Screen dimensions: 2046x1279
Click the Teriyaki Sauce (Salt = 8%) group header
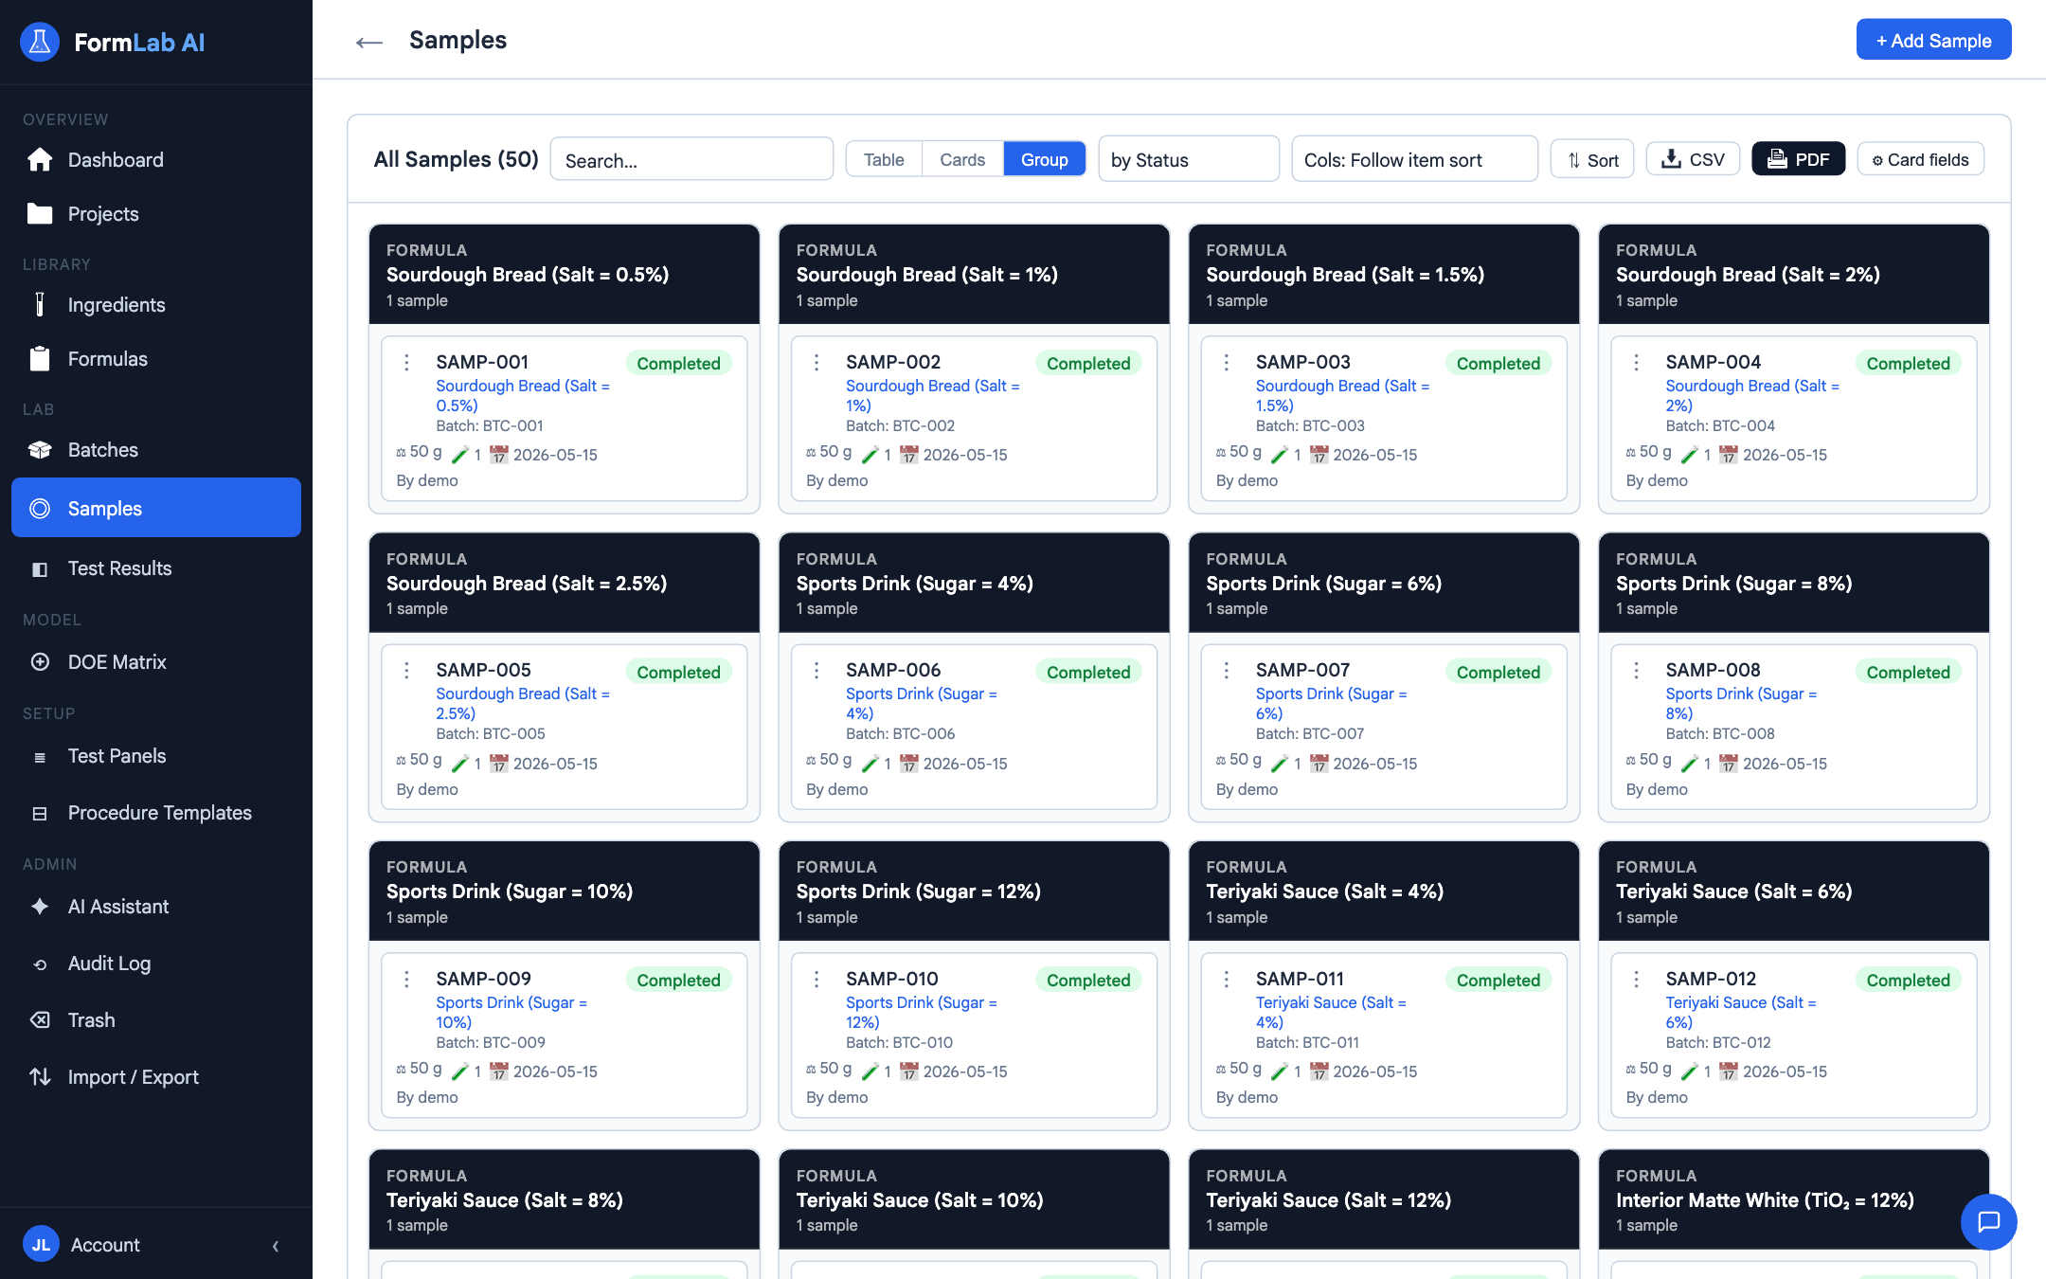(x=565, y=1199)
